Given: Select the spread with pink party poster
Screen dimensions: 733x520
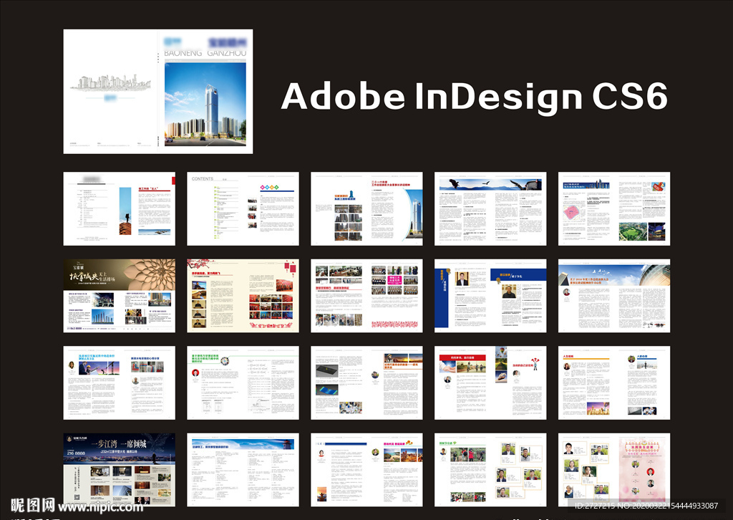Looking at the screenshot, I should (x=613, y=469).
